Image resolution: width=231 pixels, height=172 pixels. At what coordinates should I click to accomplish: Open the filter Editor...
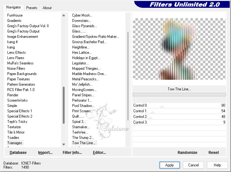pyautogui.click(x=99, y=153)
